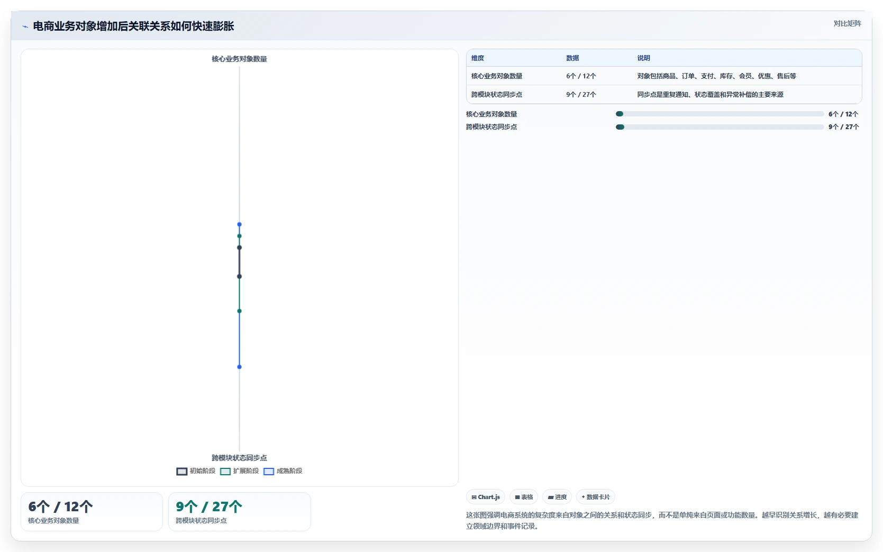Click the 6个 / 12个 stat card
Image resolution: width=883 pixels, height=552 pixels.
(x=92, y=512)
